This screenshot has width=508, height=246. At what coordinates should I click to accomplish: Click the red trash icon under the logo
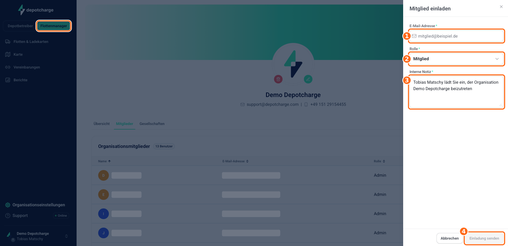(278, 79)
